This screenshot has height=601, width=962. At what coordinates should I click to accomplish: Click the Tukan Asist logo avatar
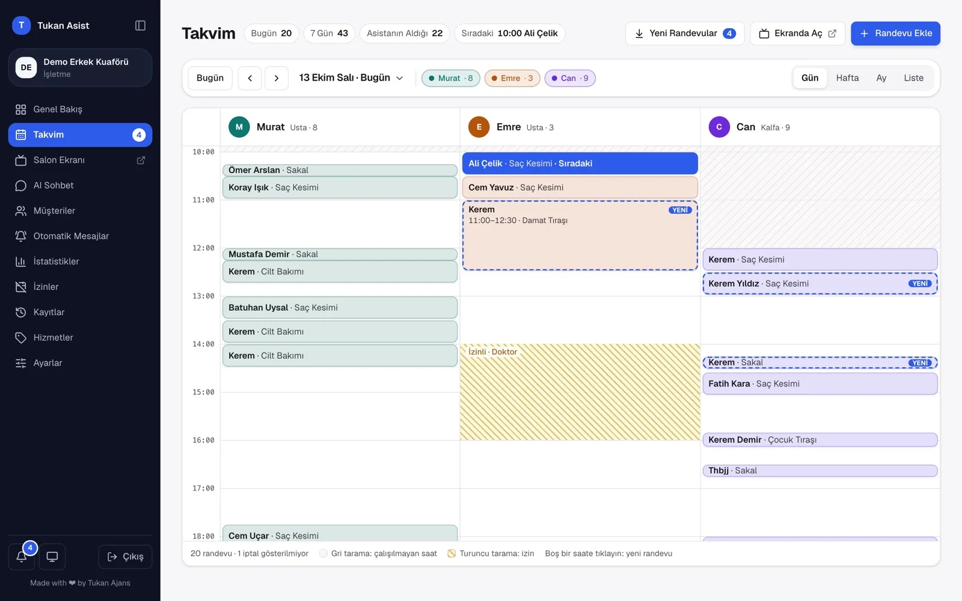pyautogui.click(x=22, y=25)
